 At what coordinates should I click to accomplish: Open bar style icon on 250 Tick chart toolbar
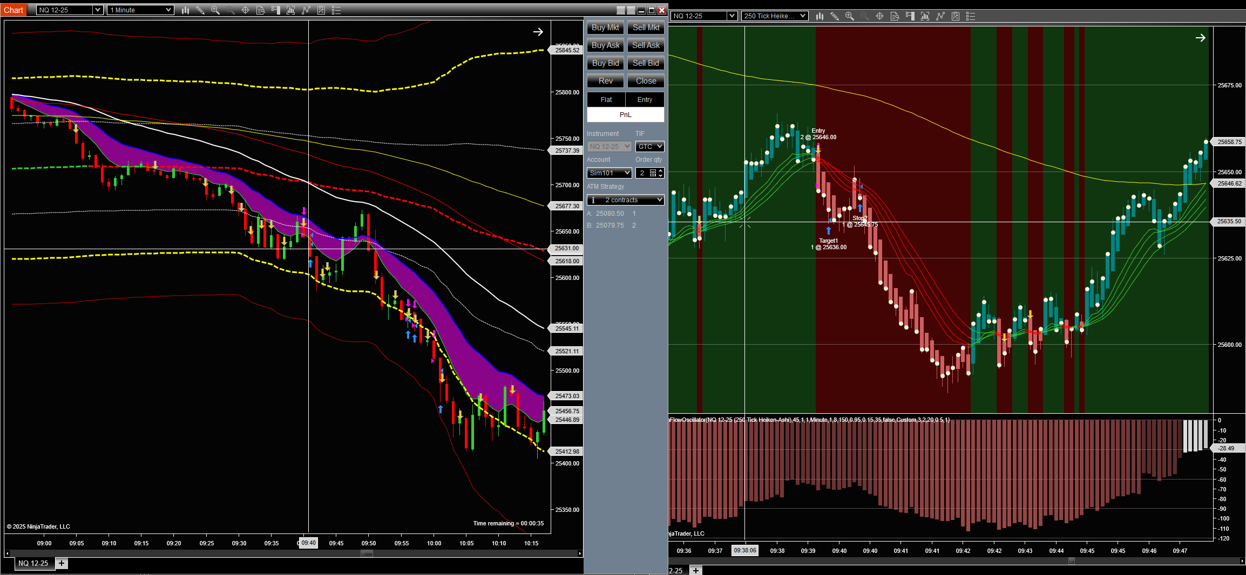(x=820, y=16)
